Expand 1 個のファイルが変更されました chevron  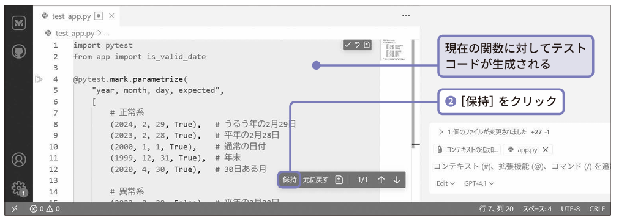441,132
